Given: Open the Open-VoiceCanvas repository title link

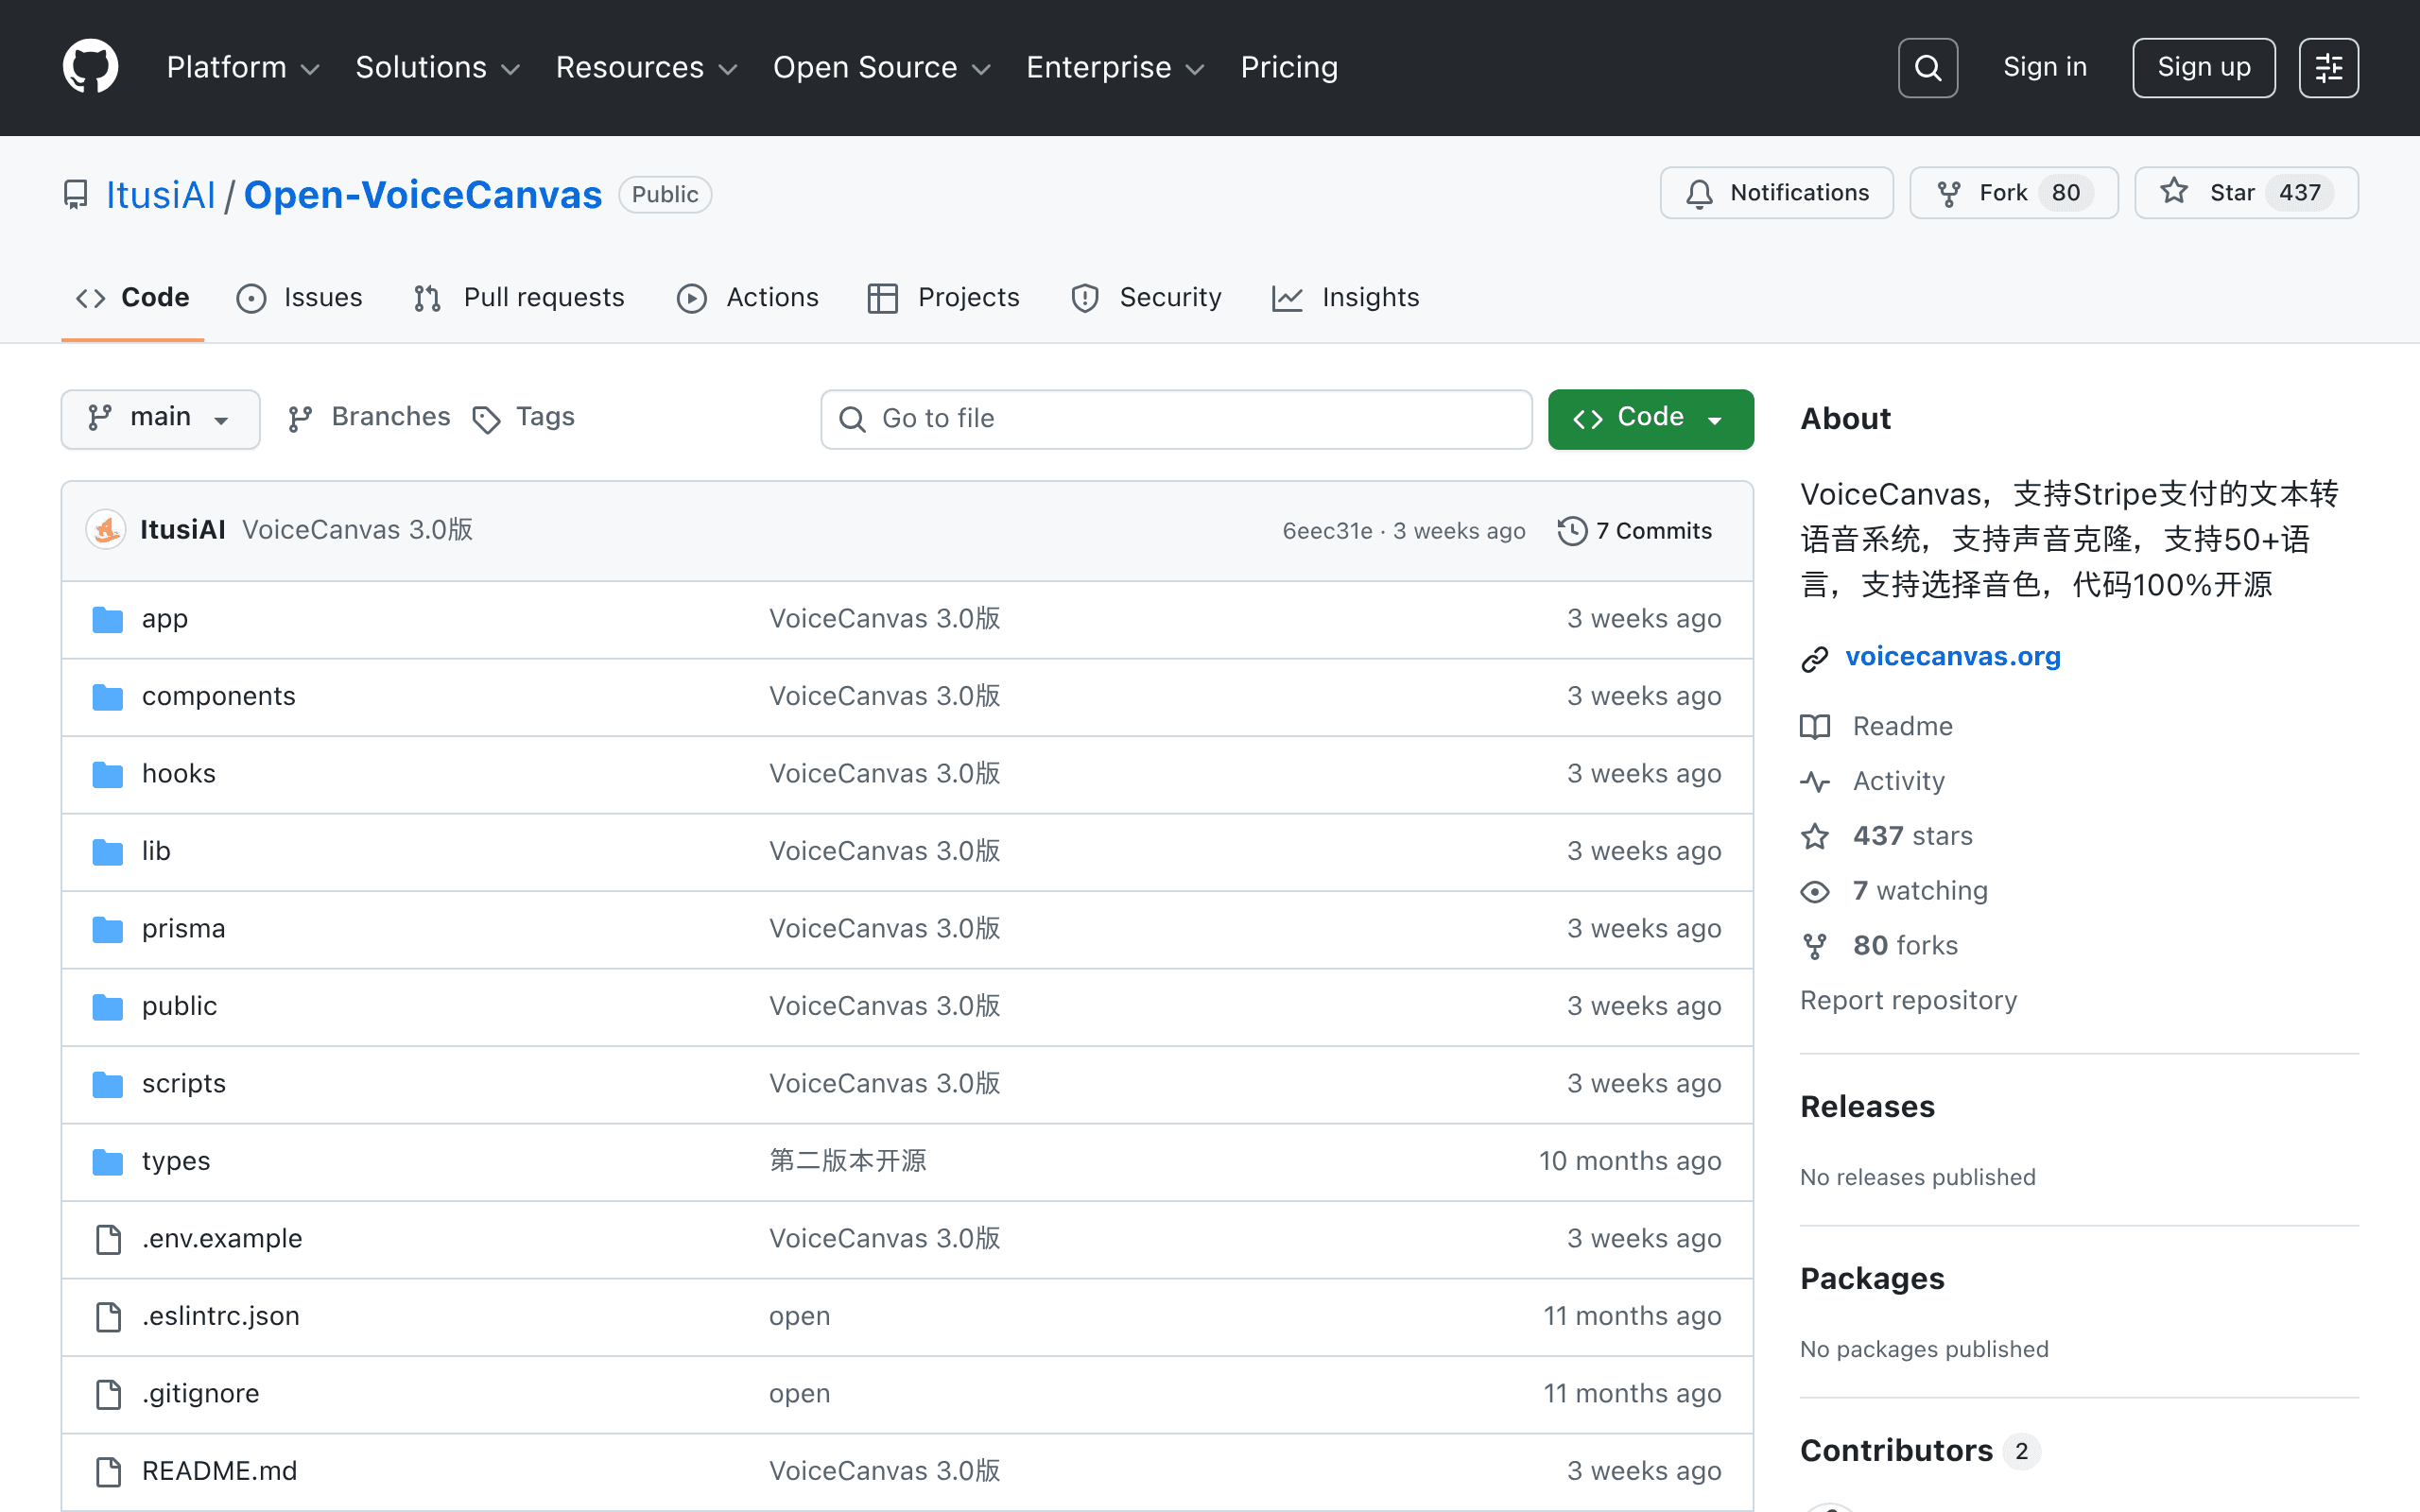Looking at the screenshot, I should click(423, 195).
